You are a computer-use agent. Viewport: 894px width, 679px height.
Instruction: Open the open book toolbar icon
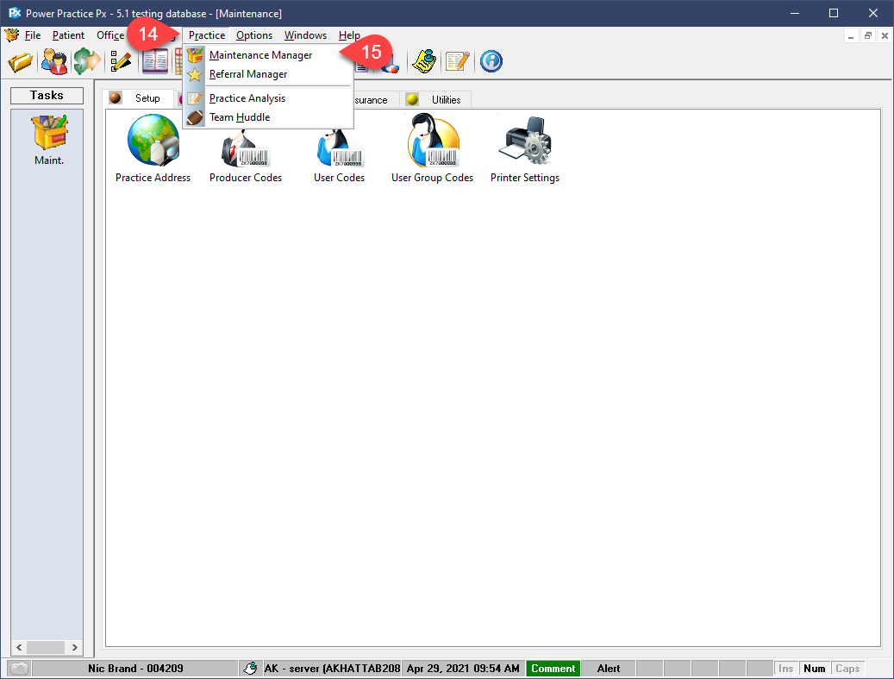click(x=155, y=61)
